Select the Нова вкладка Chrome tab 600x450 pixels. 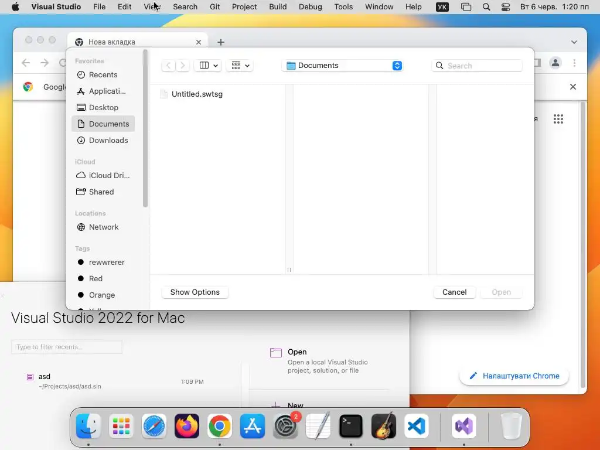pyautogui.click(x=138, y=42)
